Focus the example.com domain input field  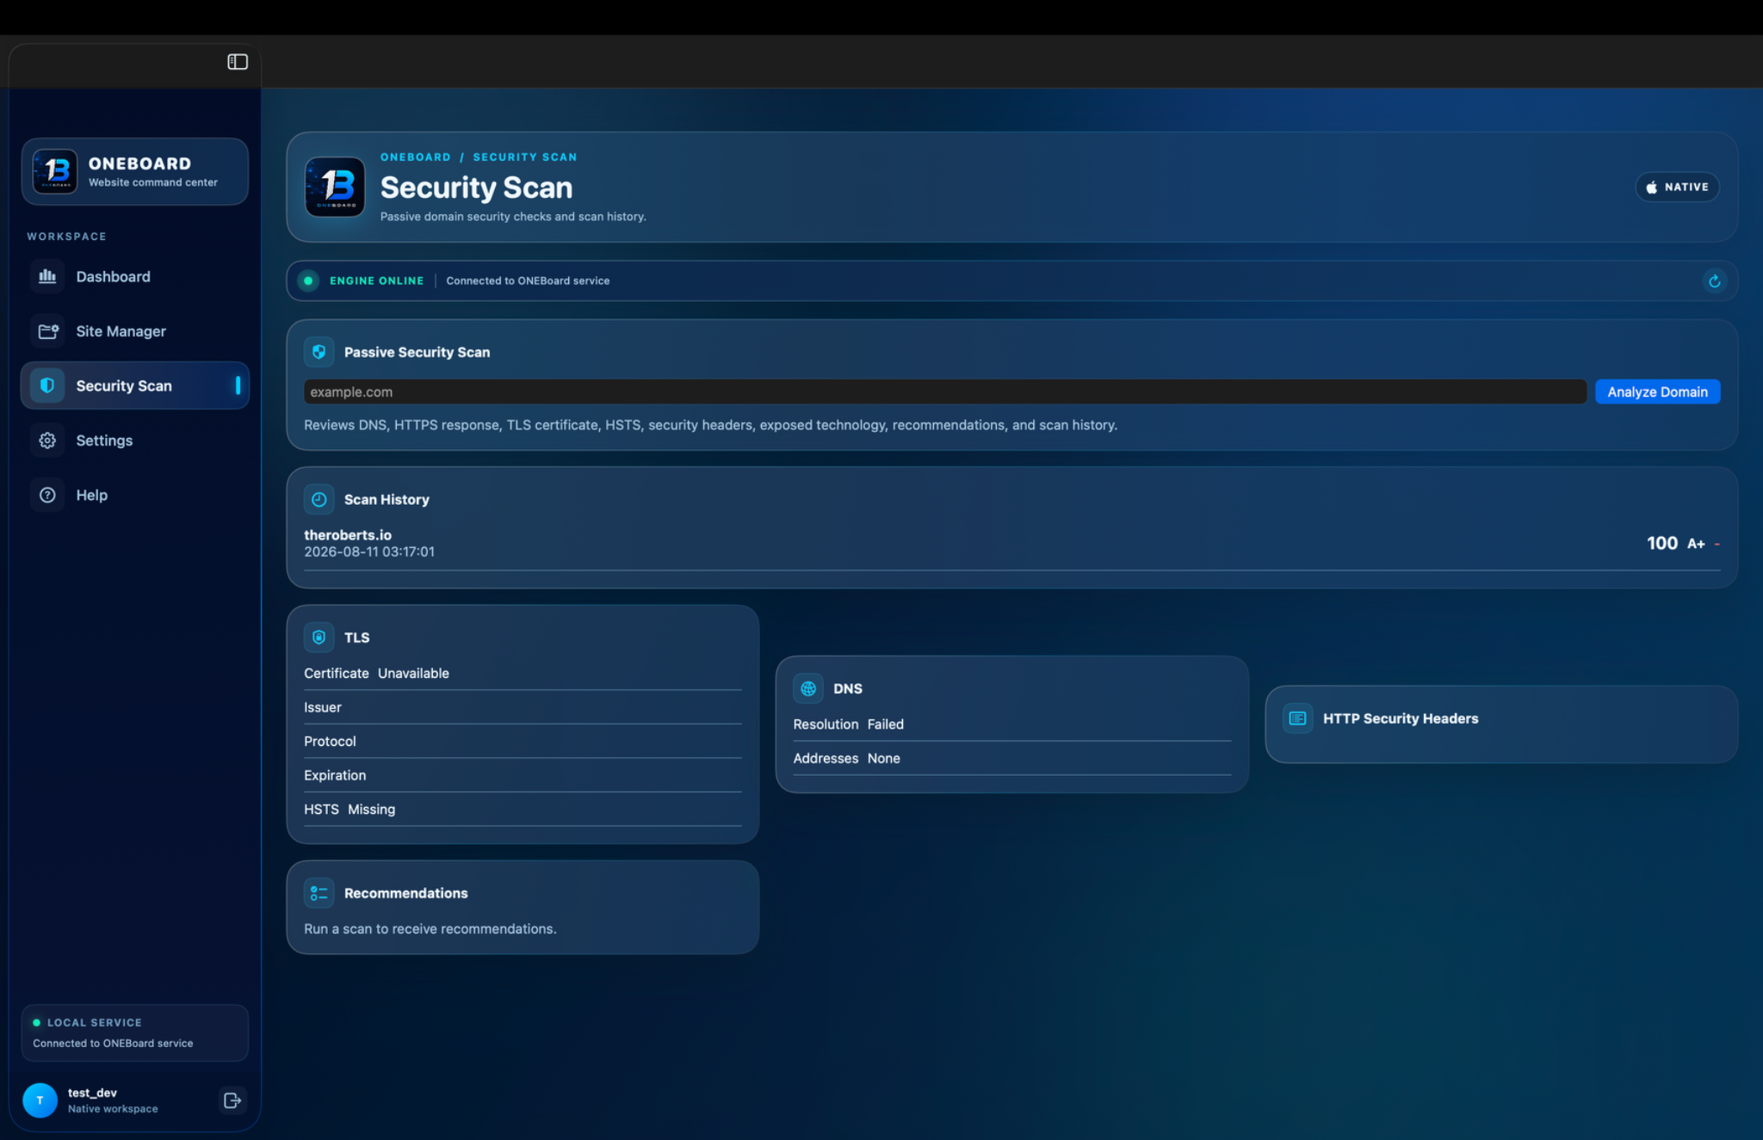944,391
